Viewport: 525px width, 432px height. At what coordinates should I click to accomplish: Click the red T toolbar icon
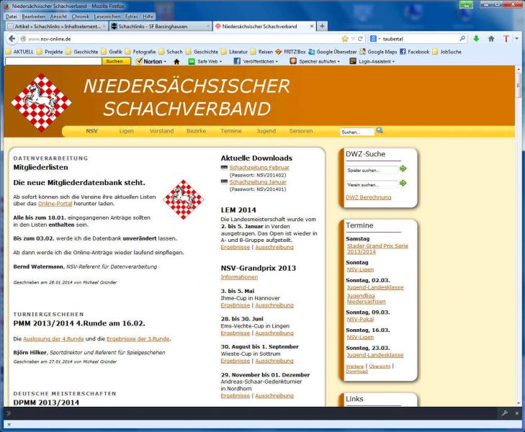click(x=506, y=39)
